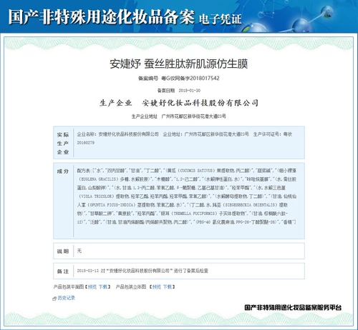
Task: Click the history record icon beside 历史记录
Action: click(54, 299)
